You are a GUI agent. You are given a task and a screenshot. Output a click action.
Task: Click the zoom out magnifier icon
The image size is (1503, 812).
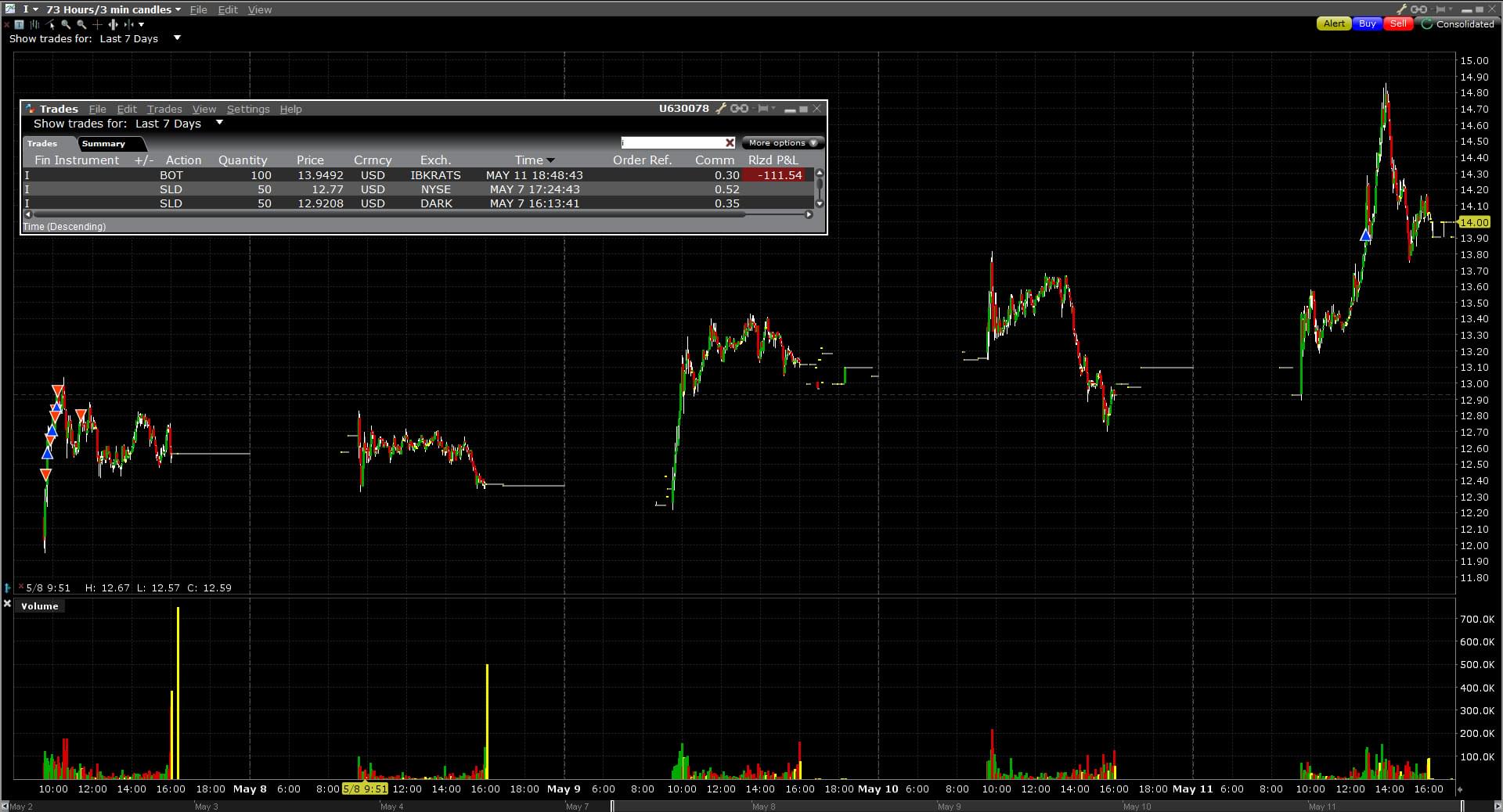coord(81,24)
